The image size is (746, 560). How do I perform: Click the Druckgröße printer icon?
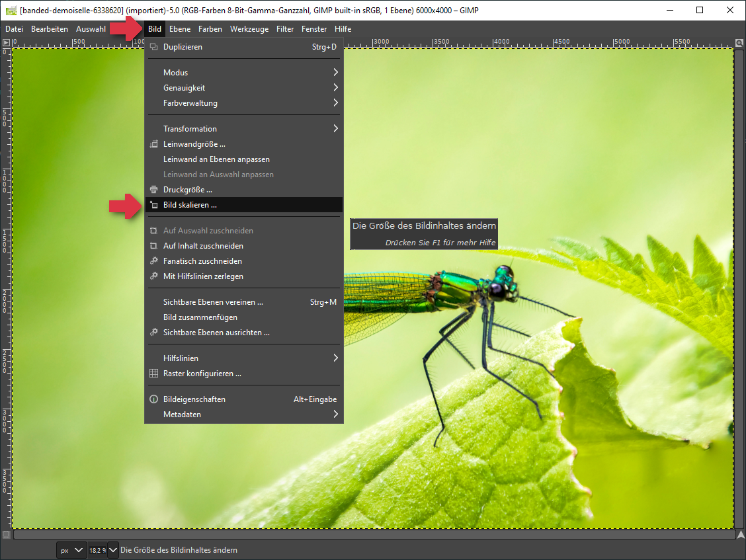point(153,190)
